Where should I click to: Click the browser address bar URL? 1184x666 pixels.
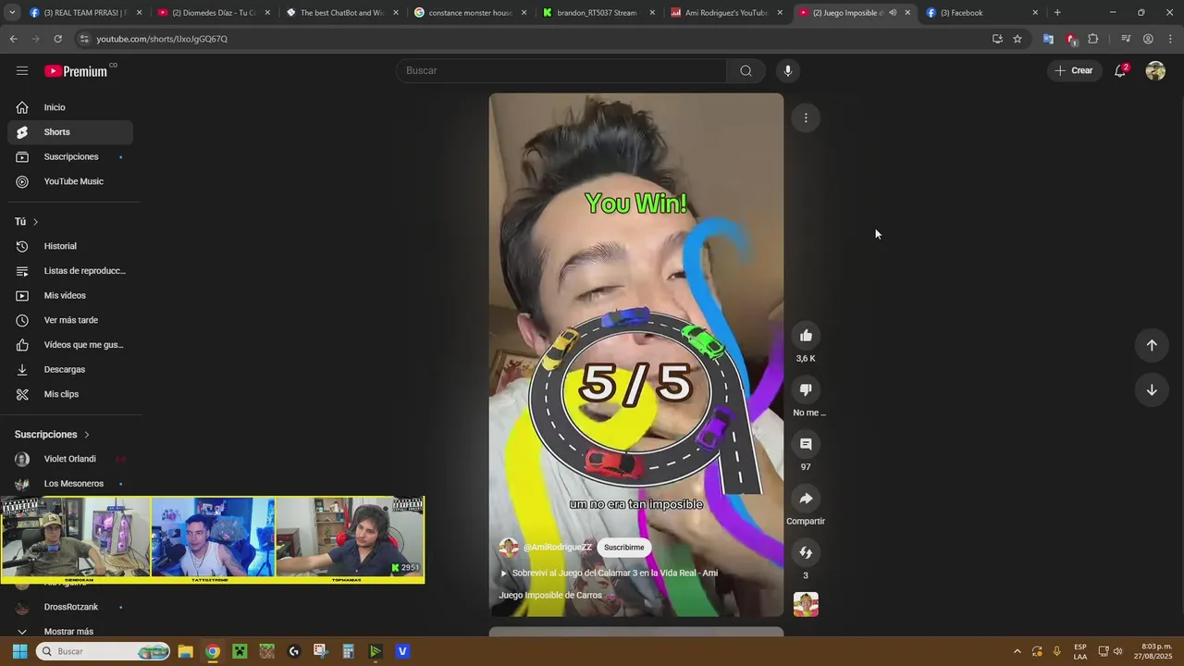click(162, 39)
